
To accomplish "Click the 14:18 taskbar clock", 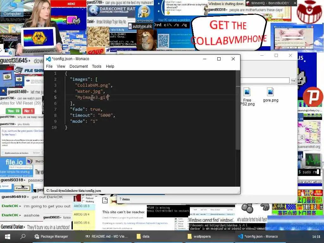I will [x=316, y=237].
